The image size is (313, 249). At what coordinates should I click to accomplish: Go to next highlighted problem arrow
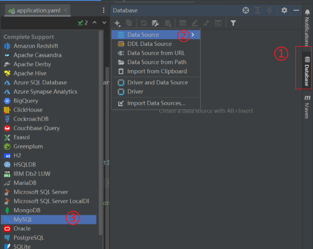coord(104,23)
